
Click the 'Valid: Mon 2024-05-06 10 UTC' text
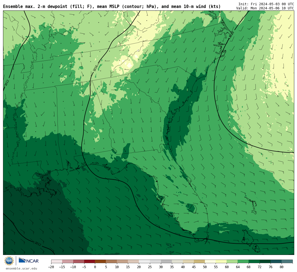click(x=265, y=8)
